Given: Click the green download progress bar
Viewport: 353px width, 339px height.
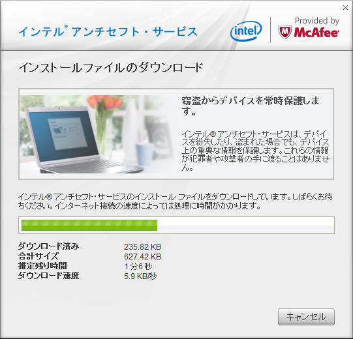Looking at the screenshot, I should pyautogui.click(x=89, y=225).
